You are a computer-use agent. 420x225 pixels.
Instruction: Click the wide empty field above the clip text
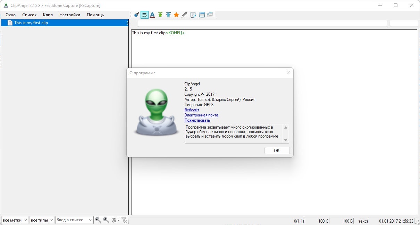(262, 24)
